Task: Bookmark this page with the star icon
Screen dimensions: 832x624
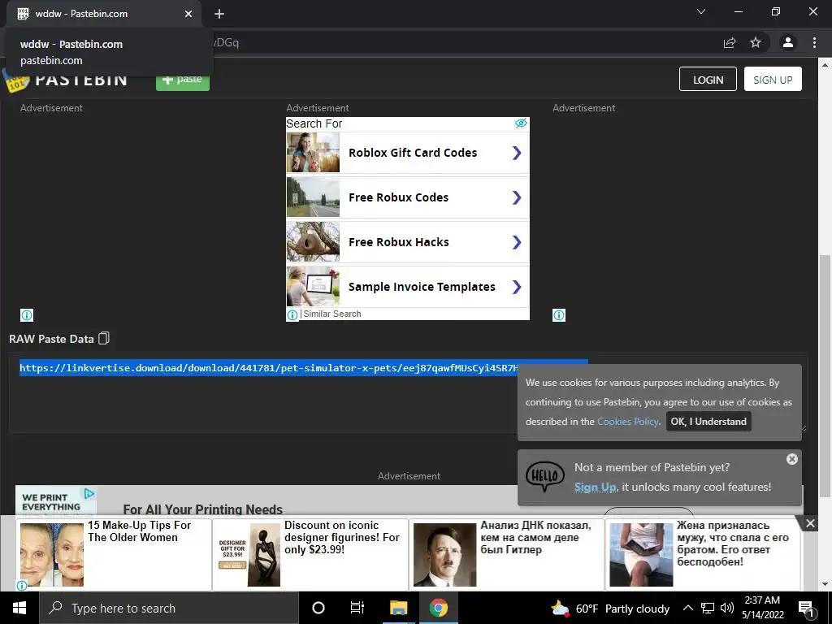Action: (756, 42)
